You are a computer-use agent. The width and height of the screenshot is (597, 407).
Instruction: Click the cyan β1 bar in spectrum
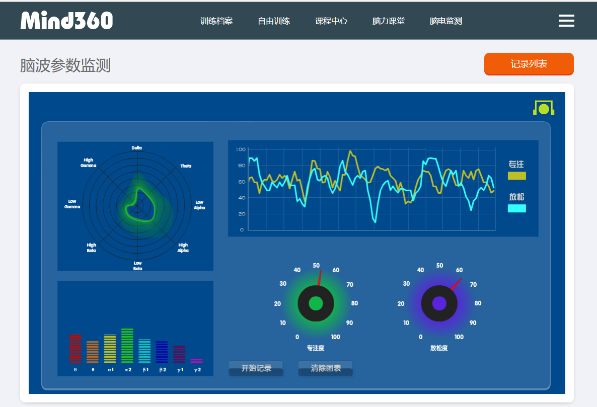click(x=144, y=351)
